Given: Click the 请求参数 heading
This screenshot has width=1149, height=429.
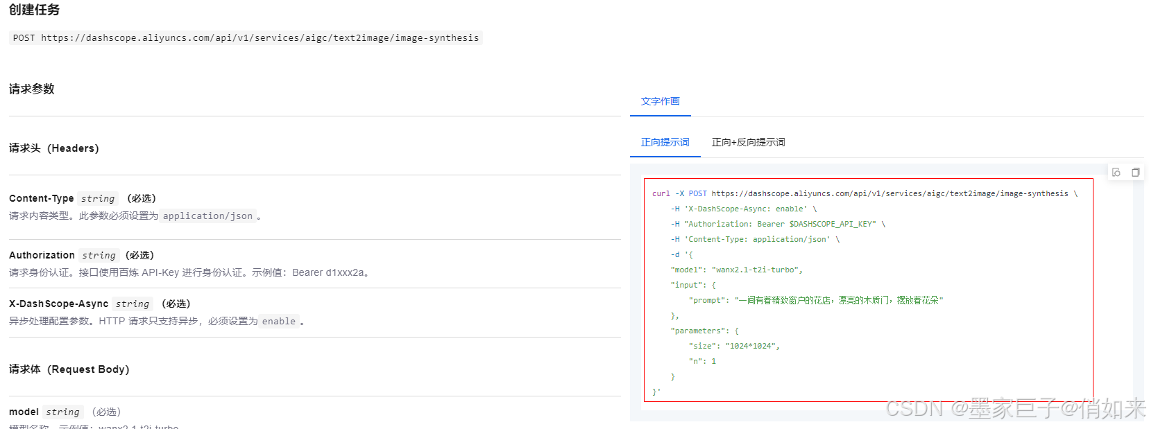Looking at the screenshot, I should [32, 89].
